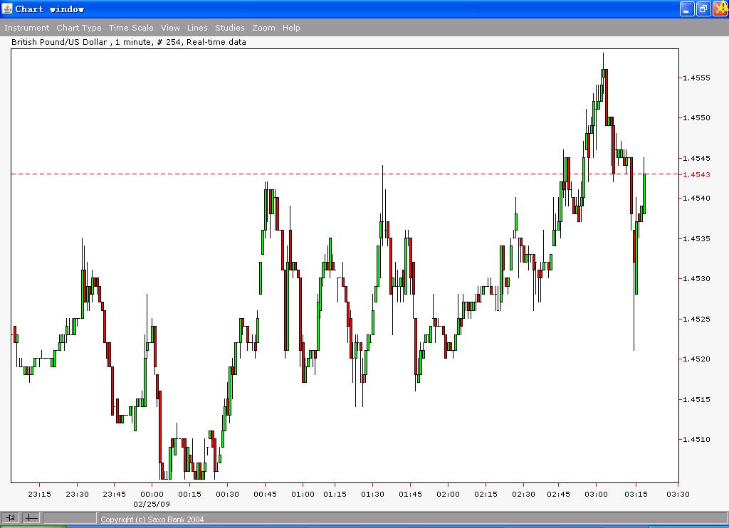Click the 02:30 time axis label
This screenshot has width=729, height=528.
click(x=523, y=494)
